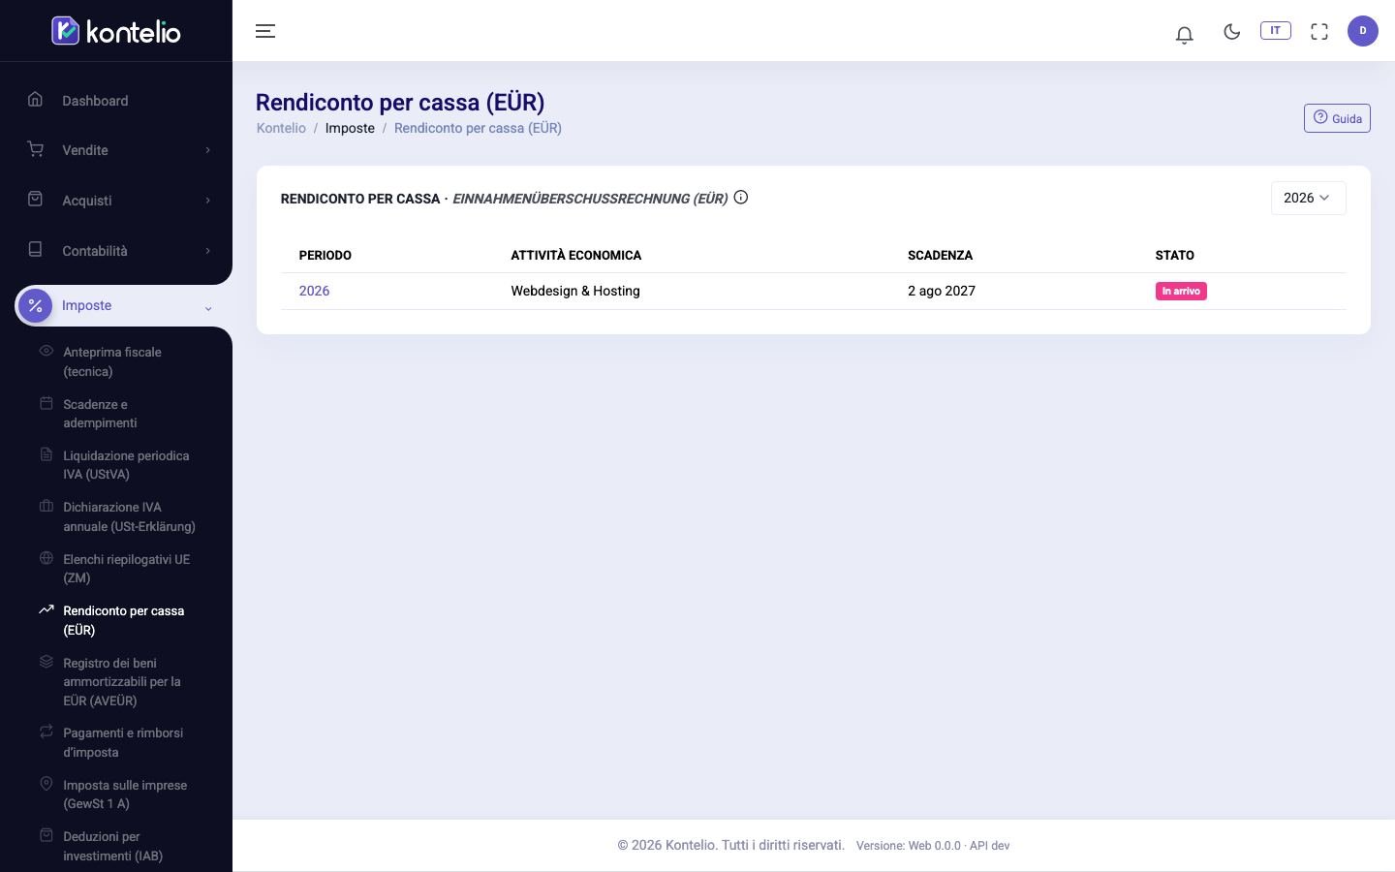Open the notifications bell
Viewport: 1395px width, 872px height.
coord(1184,34)
